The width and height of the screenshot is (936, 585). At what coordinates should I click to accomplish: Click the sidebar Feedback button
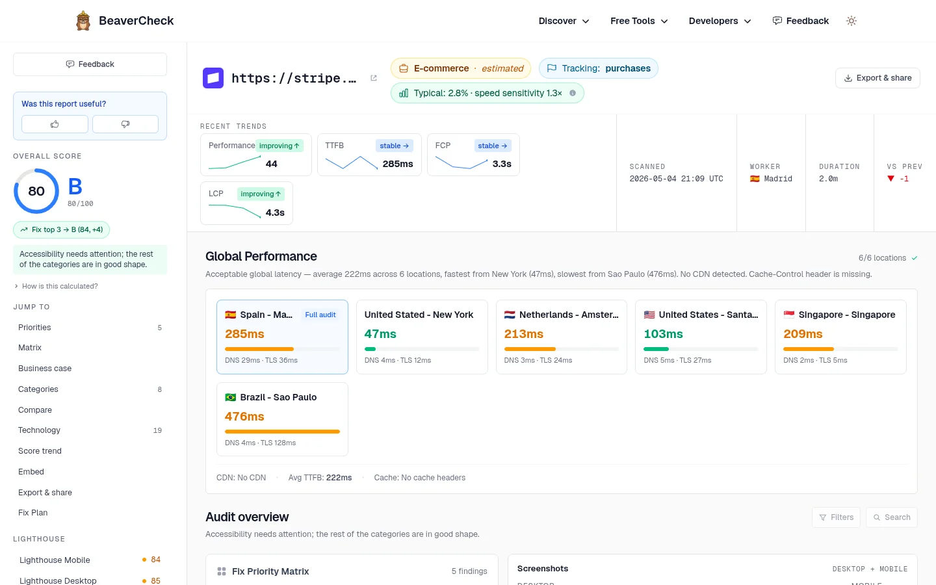pyautogui.click(x=90, y=64)
